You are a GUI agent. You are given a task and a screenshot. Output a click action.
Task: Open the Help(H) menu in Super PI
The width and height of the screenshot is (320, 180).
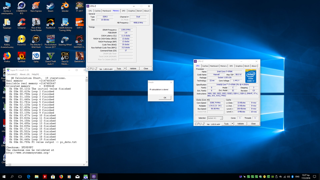35,74
